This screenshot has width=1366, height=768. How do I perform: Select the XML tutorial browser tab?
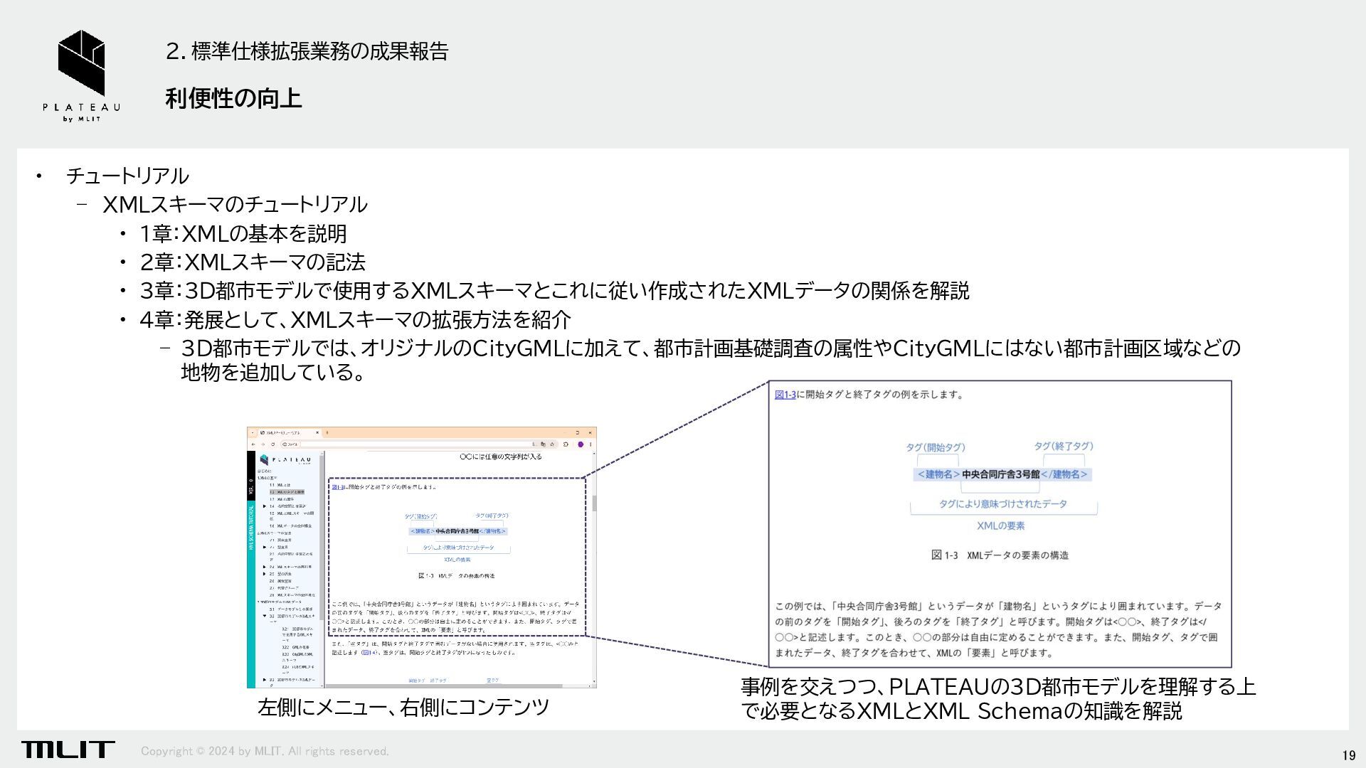(x=283, y=432)
